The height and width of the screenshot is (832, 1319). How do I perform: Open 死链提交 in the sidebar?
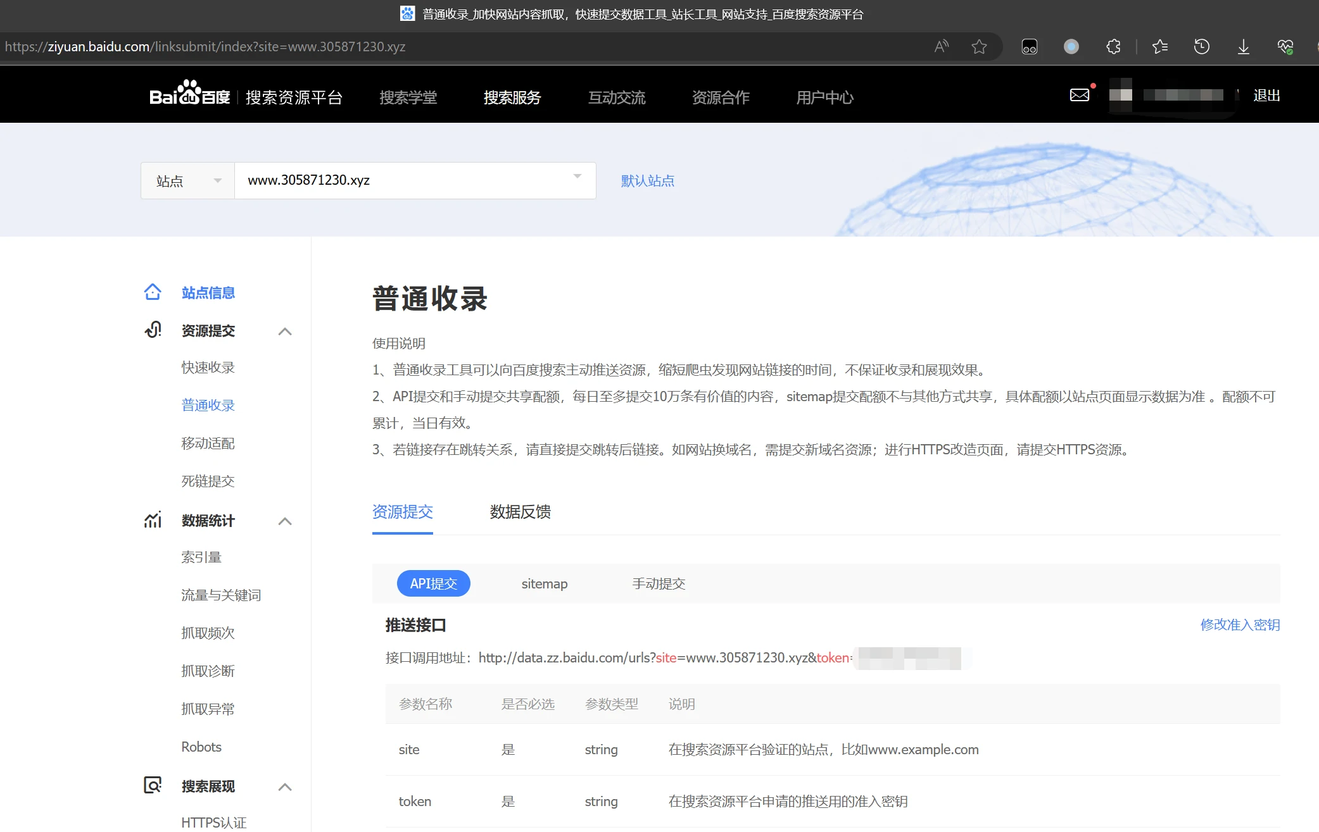pyautogui.click(x=208, y=481)
